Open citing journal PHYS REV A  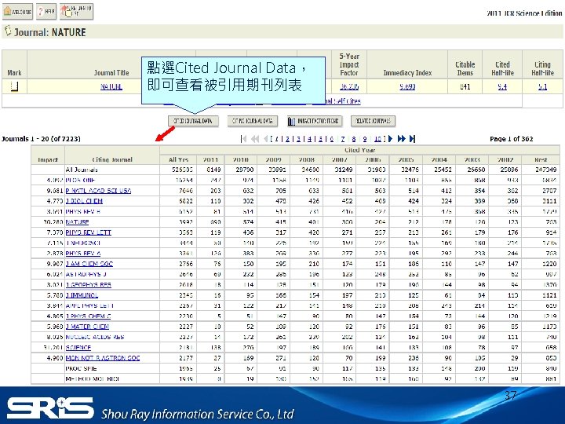(83, 253)
